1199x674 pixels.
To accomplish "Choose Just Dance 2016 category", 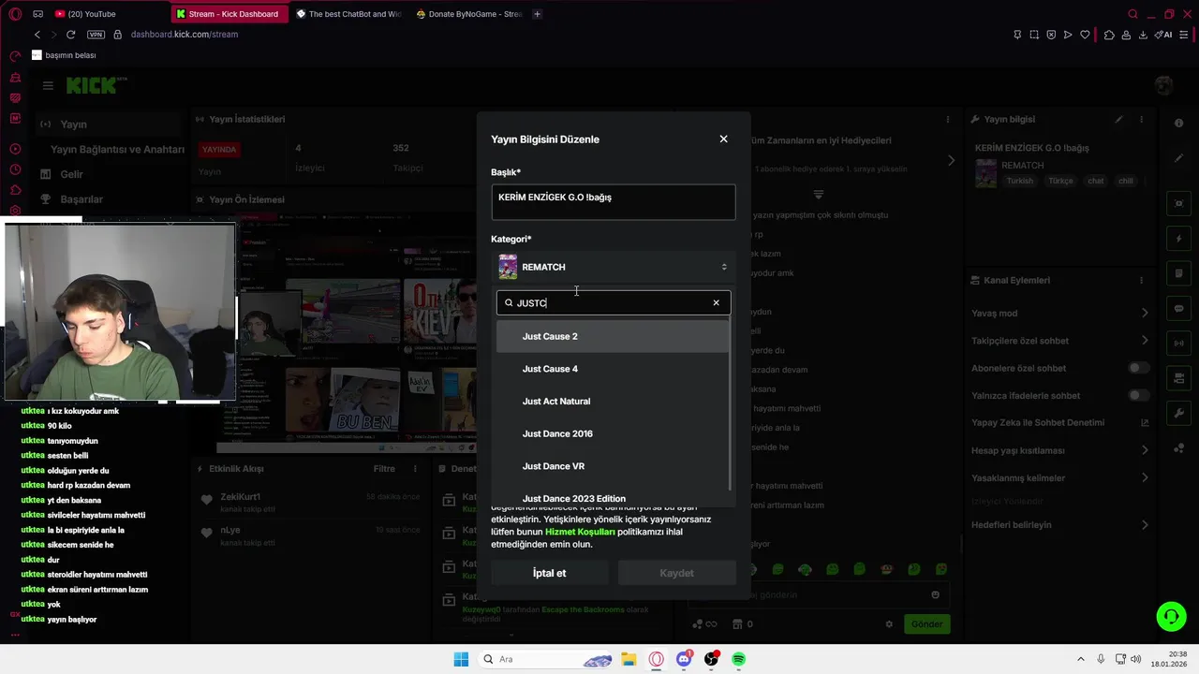I will tap(613, 433).
